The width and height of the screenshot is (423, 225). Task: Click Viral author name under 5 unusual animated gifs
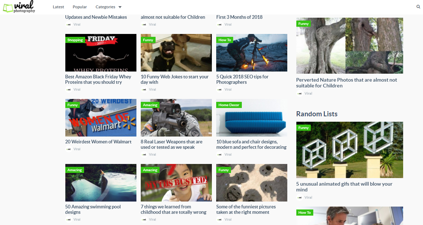point(308,197)
